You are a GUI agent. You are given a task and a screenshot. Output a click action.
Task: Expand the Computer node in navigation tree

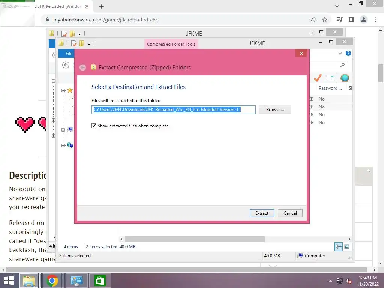[x=63, y=130]
